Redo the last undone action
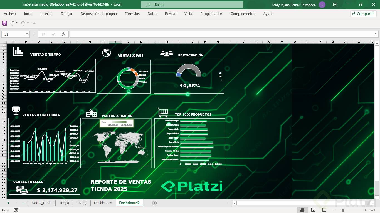The image size is (380, 213). click(x=23, y=23)
